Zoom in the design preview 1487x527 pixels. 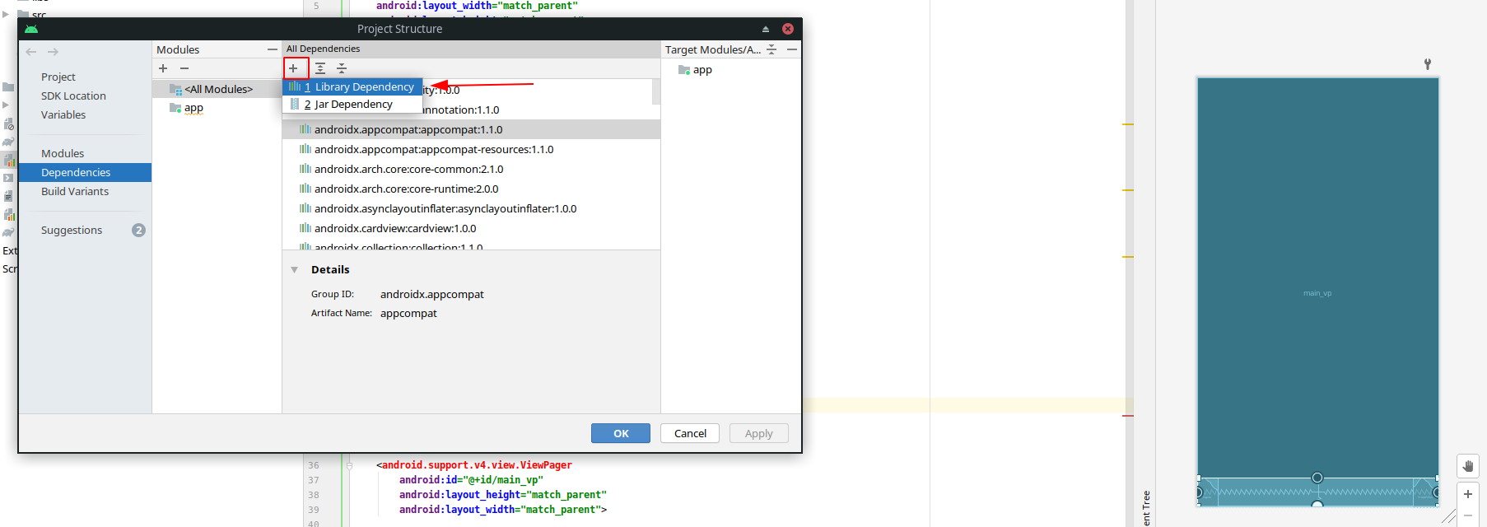pos(1467,494)
